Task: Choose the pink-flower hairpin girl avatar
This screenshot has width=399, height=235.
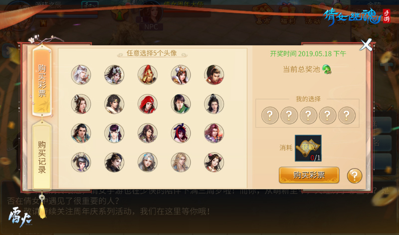Action: point(214,162)
